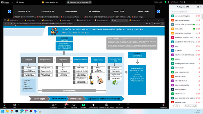This screenshot has width=203, height=114.
Task: Click the Más options icon
Action: (x=128, y=105)
